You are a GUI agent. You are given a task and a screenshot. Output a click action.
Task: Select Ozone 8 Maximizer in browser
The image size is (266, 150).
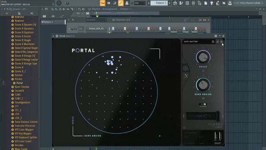[x=25, y=44]
